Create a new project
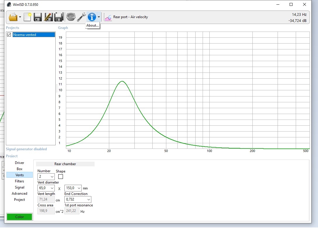318x228 pixels. [27, 17]
